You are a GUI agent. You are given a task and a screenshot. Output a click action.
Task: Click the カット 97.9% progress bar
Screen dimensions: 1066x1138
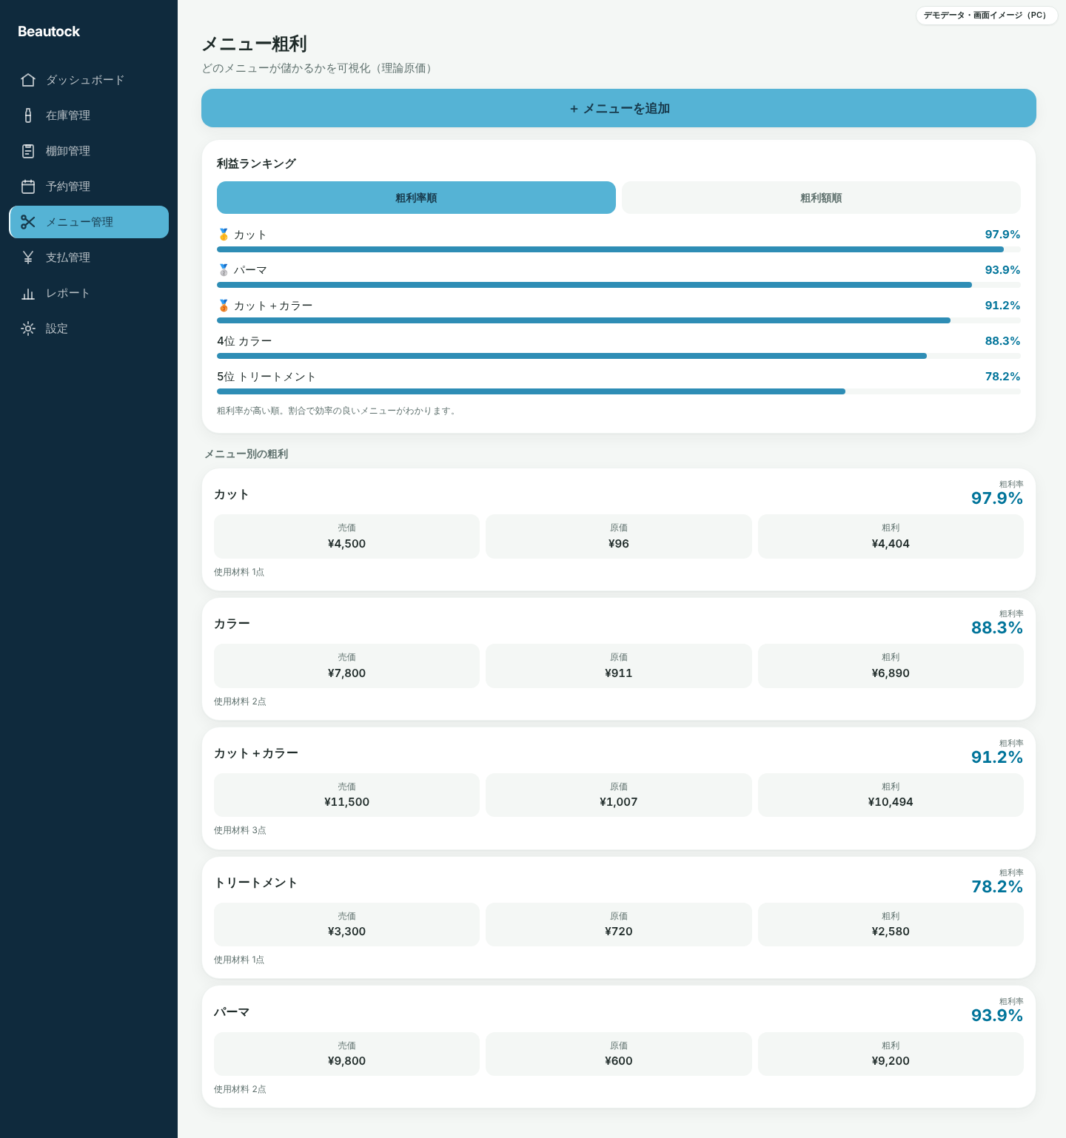(x=619, y=249)
